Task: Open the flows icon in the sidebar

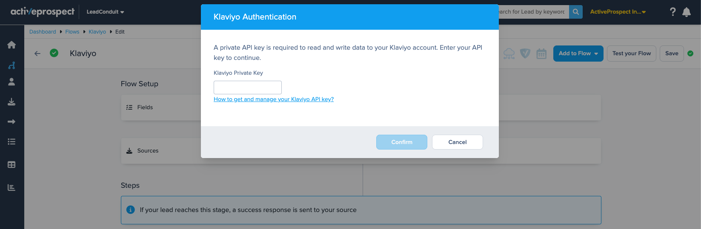Action: point(11,65)
